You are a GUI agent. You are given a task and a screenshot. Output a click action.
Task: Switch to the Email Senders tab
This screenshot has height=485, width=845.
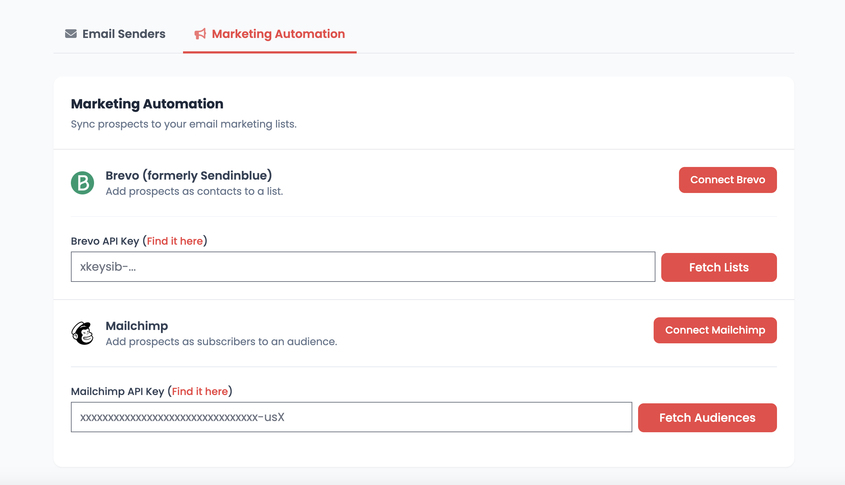123,34
